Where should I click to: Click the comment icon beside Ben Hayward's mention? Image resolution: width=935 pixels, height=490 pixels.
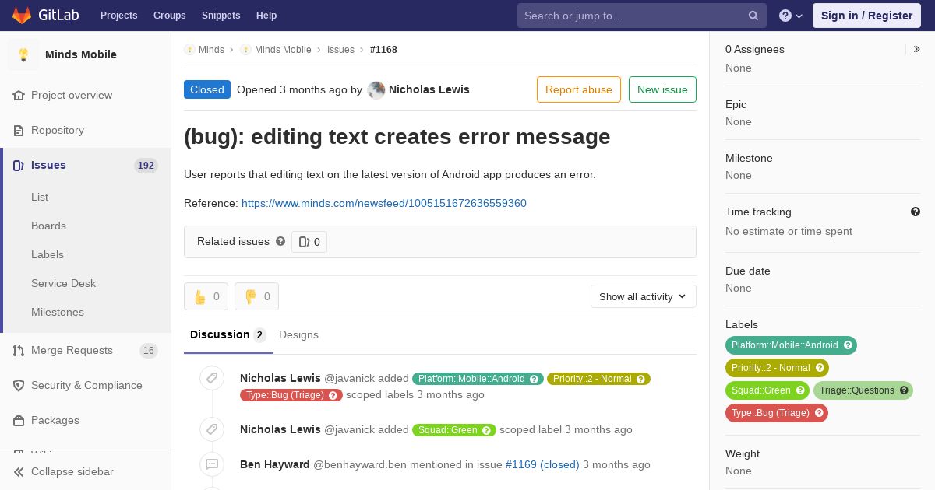(x=212, y=464)
